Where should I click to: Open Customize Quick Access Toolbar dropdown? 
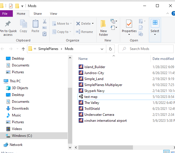(22, 6)
